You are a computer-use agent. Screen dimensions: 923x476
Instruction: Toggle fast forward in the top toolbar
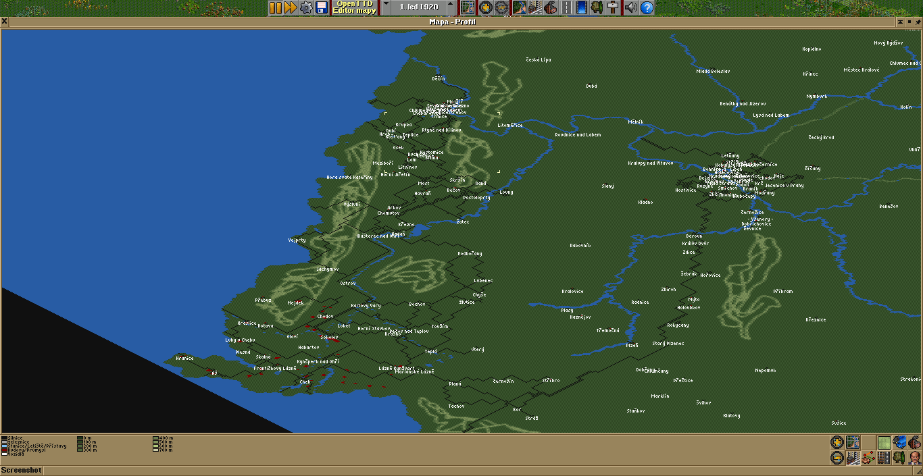(x=291, y=7)
